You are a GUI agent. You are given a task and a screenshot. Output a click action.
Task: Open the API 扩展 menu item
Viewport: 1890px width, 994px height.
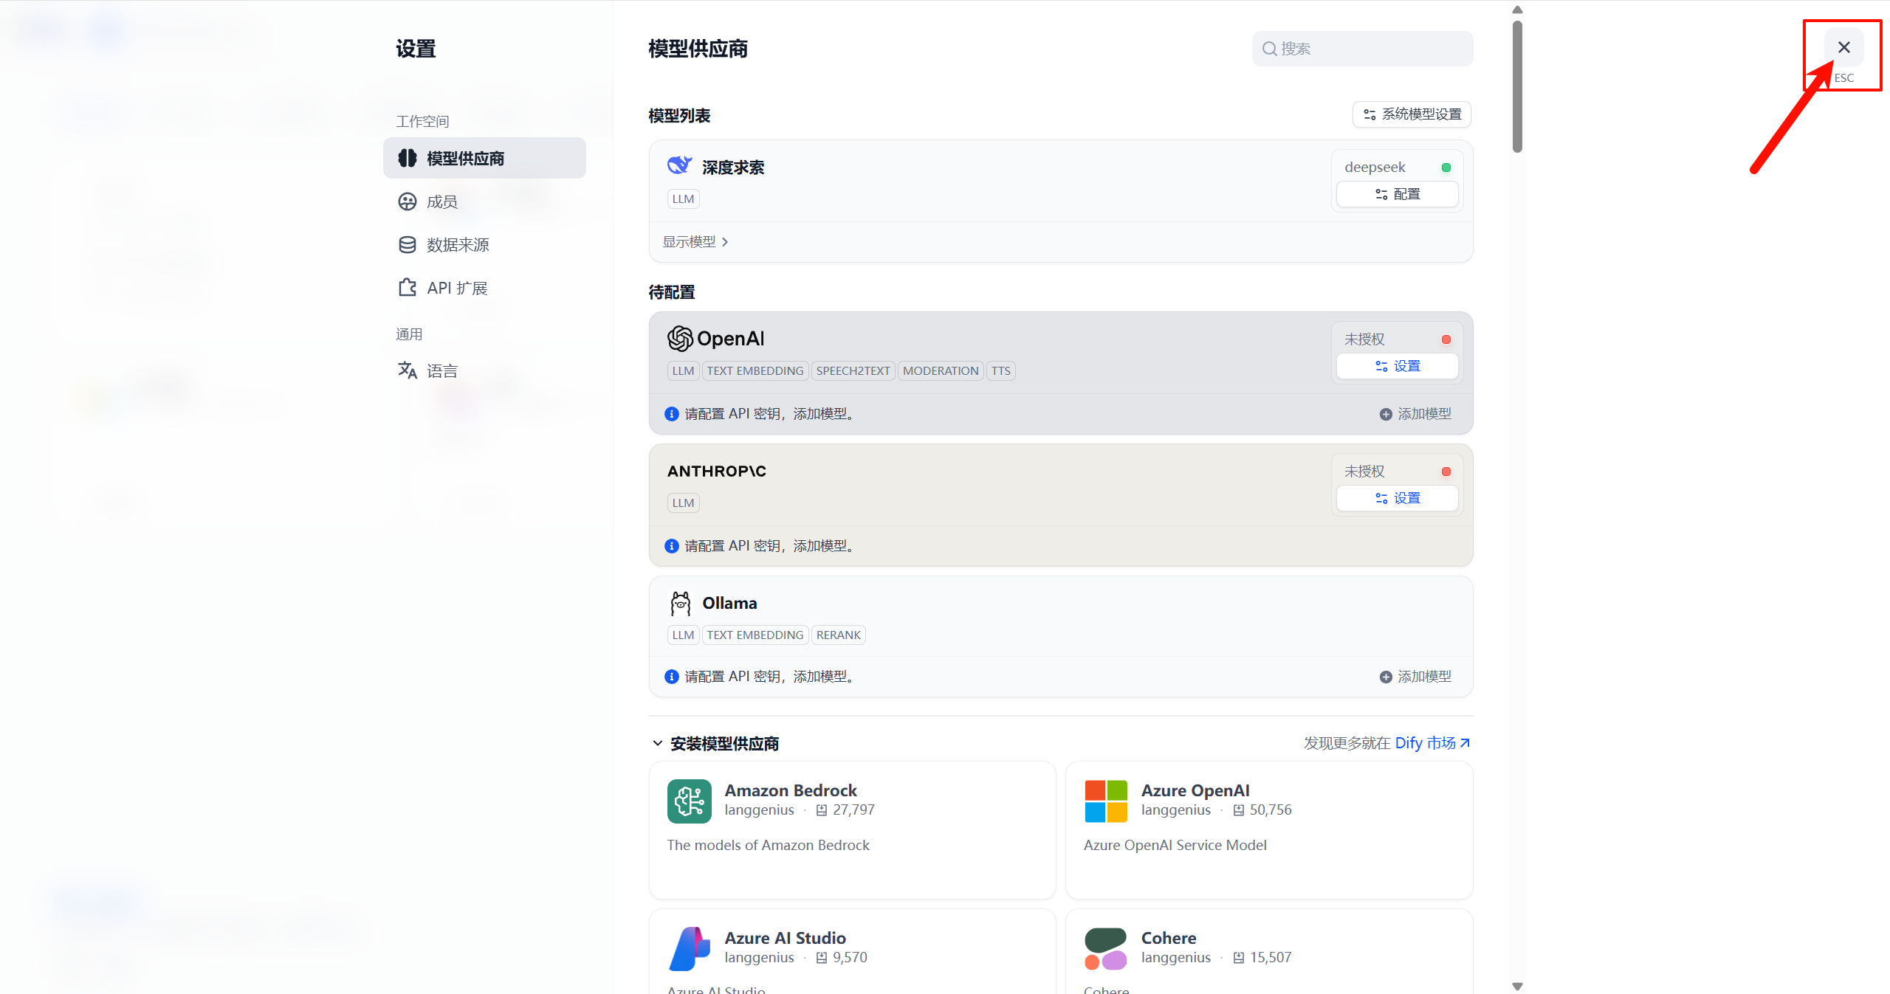tap(456, 288)
